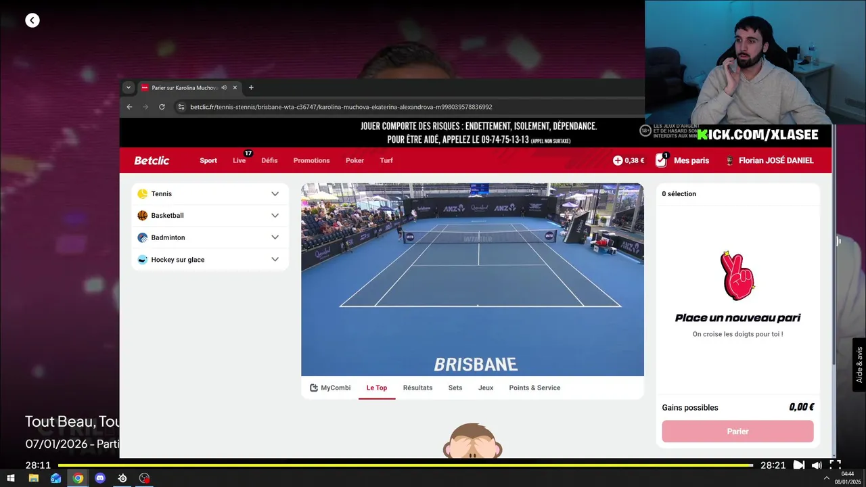Open Mes paris
This screenshot has height=487, width=866.
point(691,160)
